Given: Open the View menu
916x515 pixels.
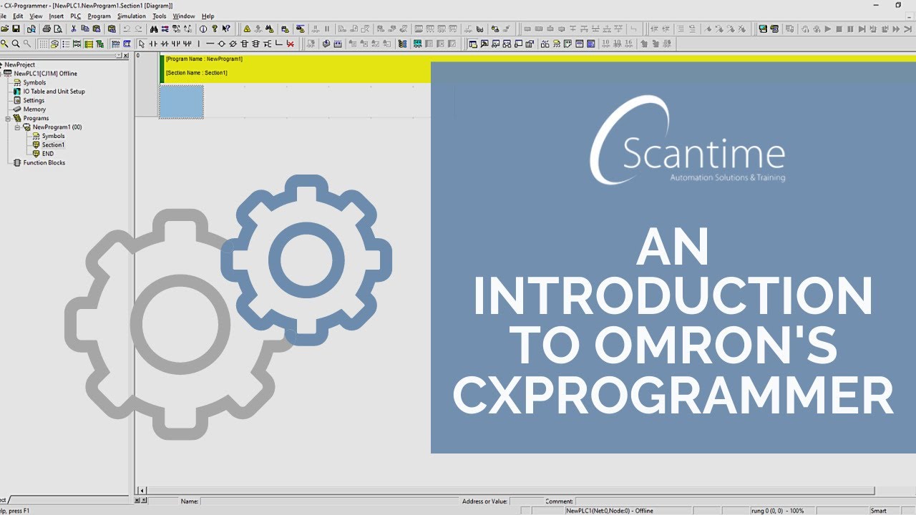Looking at the screenshot, I should (36, 16).
